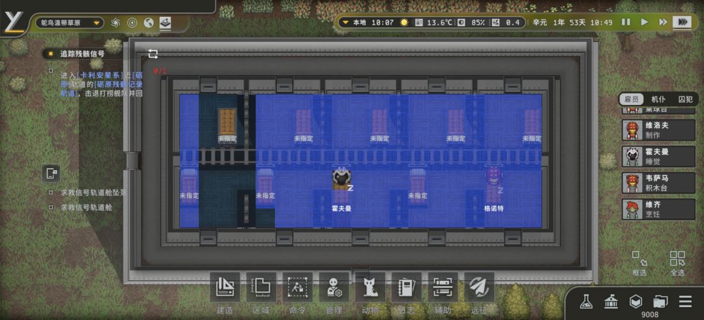
Task: Click the temperature gauge icon
Action: (x=418, y=22)
